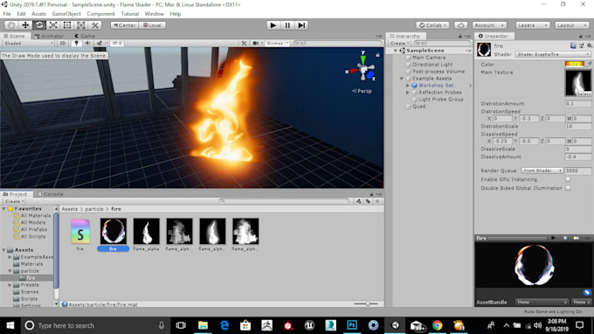Image resolution: width=594 pixels, height=334 pixels.
Task: Select the Scale tool
Action: (53, 25)
